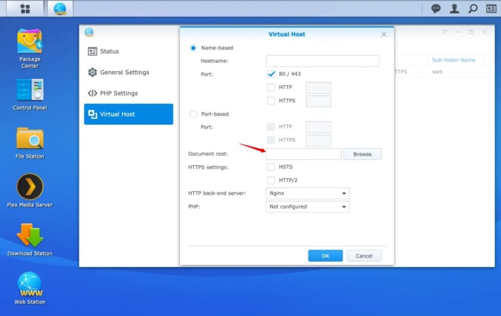The height and width of the screenshot is (316, 501).
Task: Switch to Status section
Action: (129, 51)
